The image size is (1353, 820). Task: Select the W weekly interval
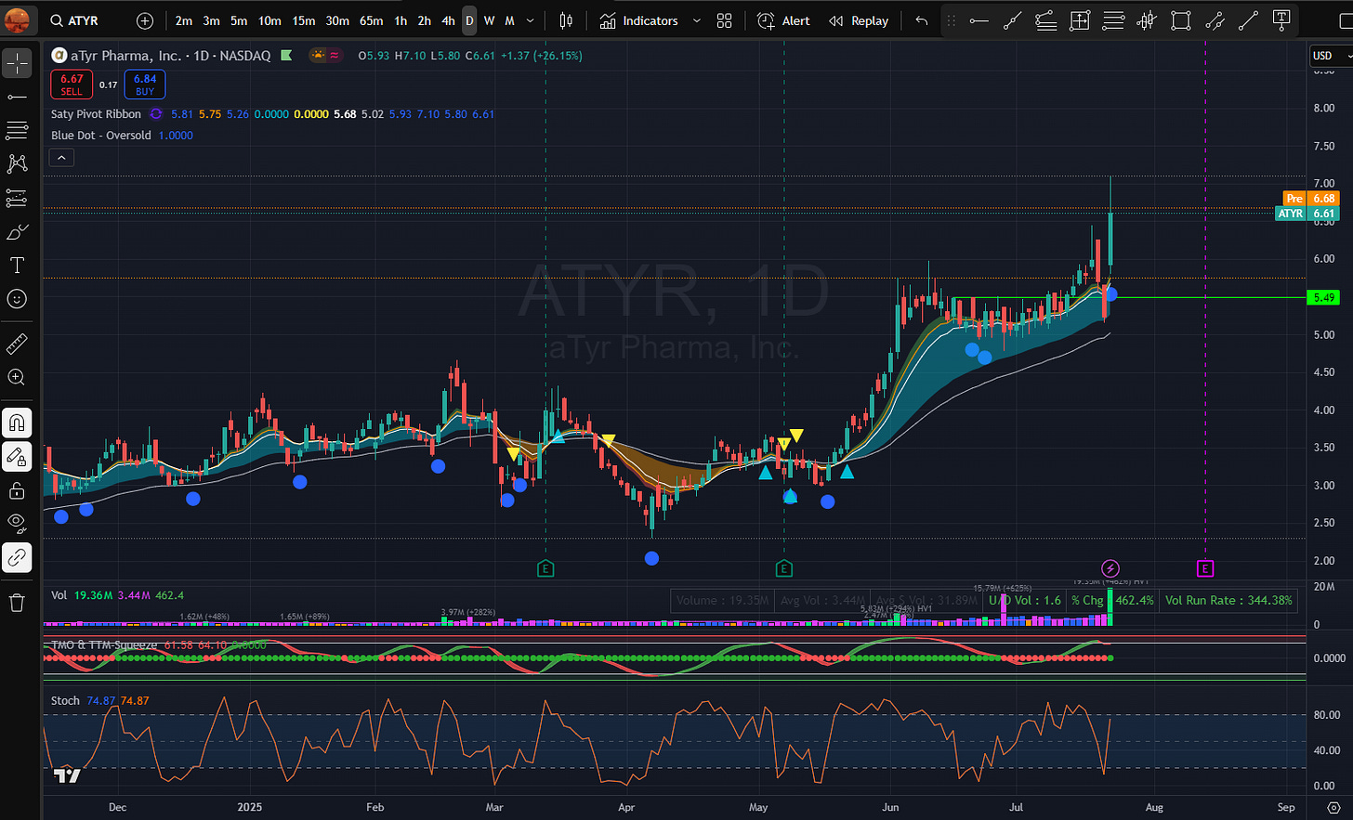(489, 20)
